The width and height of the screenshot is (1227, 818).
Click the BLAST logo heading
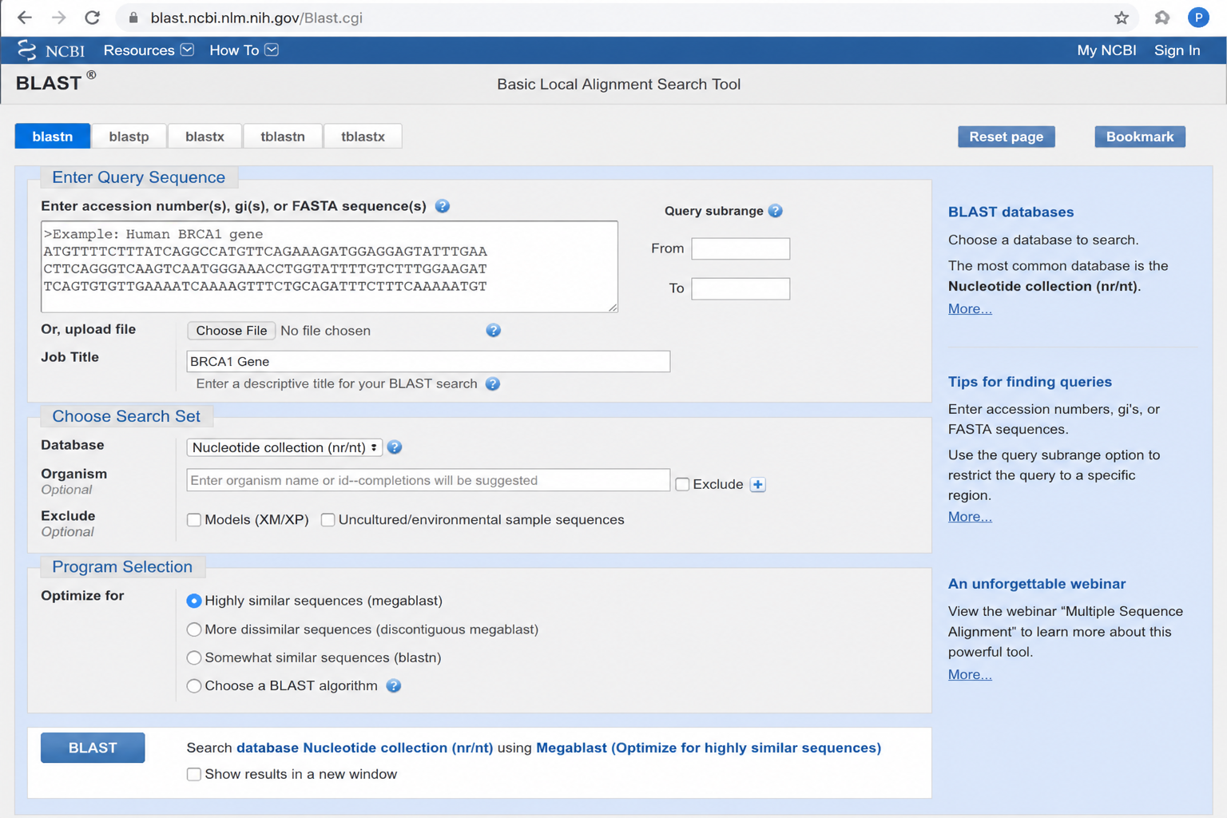pyautogui.click(x=55, y=82)
